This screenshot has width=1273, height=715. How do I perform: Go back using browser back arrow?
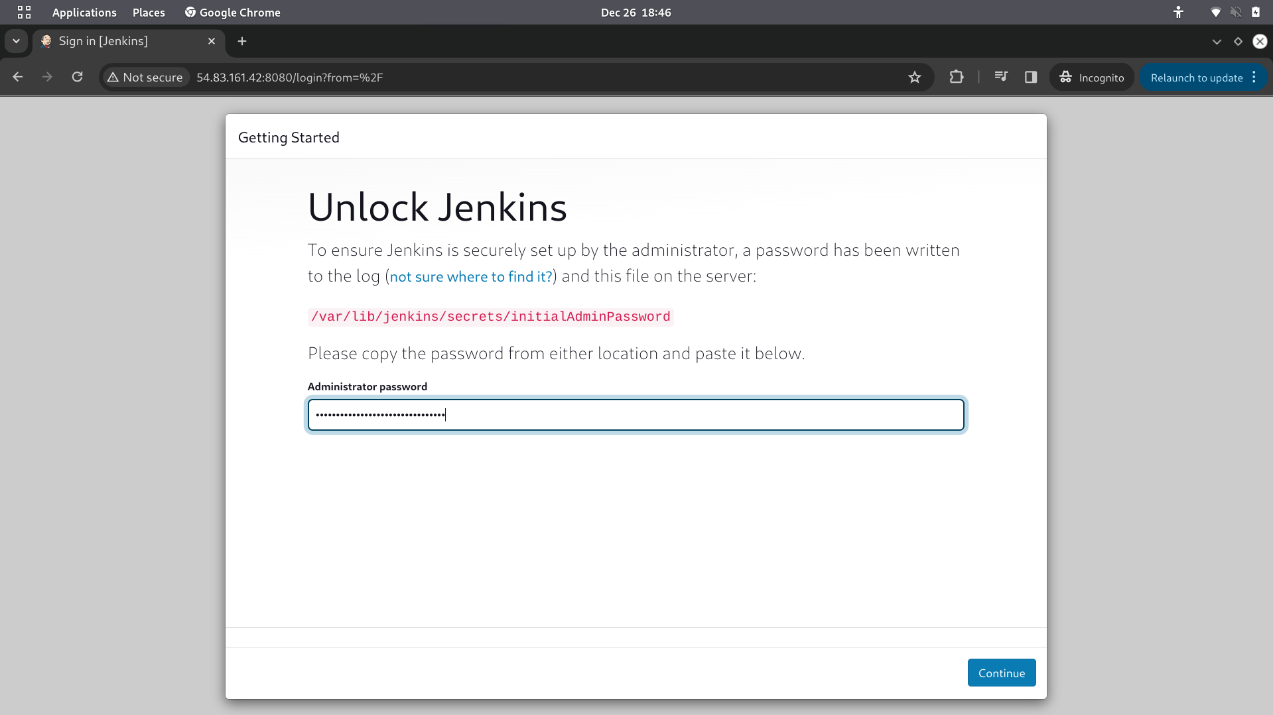point(18,78)
